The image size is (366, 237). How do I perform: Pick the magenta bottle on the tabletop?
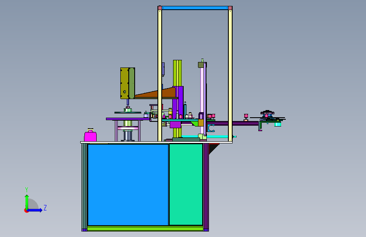pos(90,135)
